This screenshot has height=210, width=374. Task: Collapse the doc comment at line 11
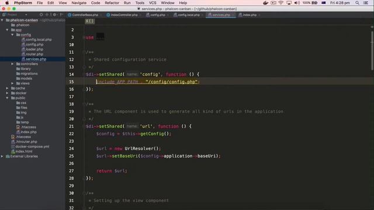(x=84, y=52)
